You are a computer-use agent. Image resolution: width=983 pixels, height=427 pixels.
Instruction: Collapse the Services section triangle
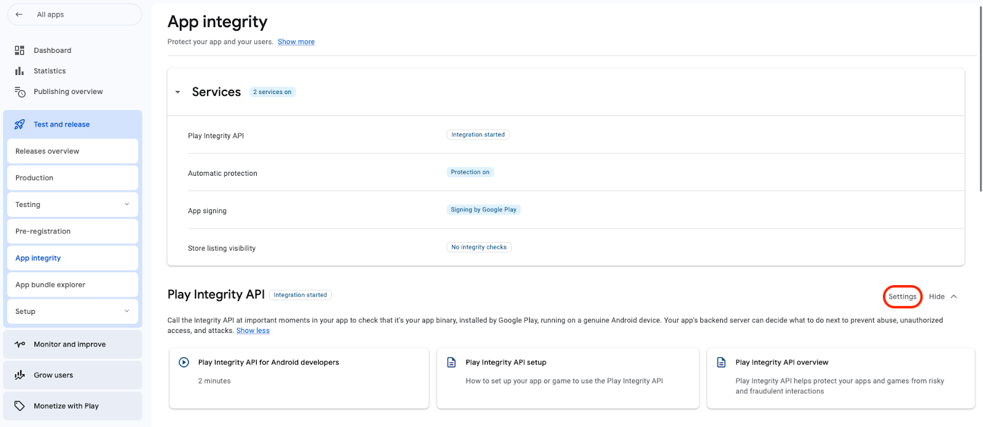[178, 92]
